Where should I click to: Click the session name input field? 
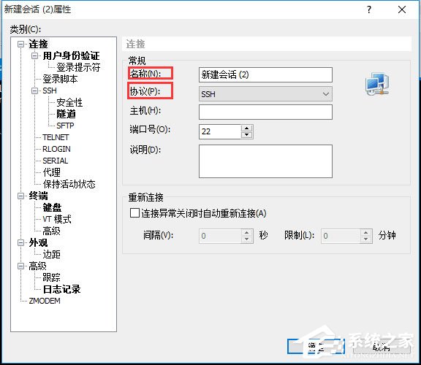265,74
